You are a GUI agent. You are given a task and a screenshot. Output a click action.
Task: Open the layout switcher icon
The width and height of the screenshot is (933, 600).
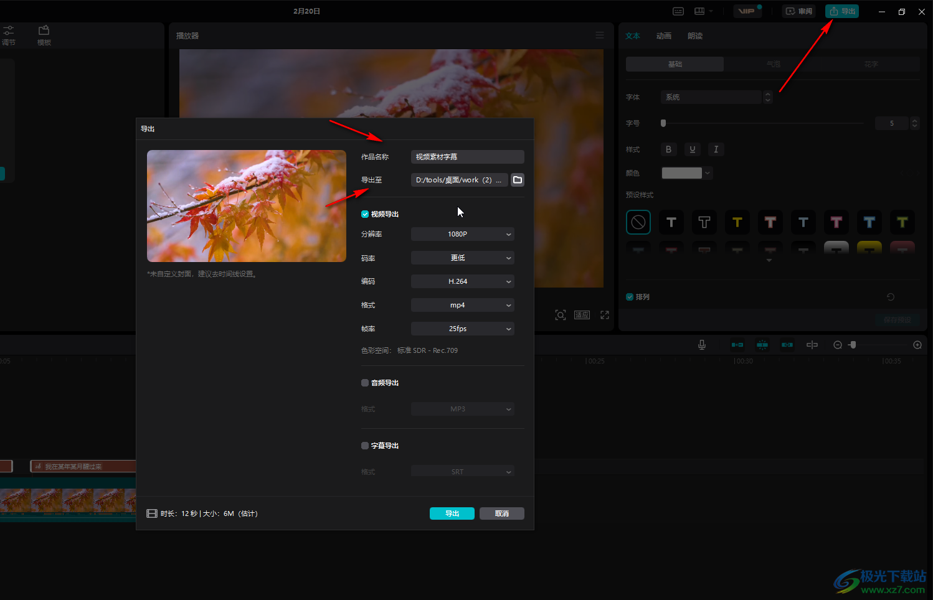pos(699,11)
